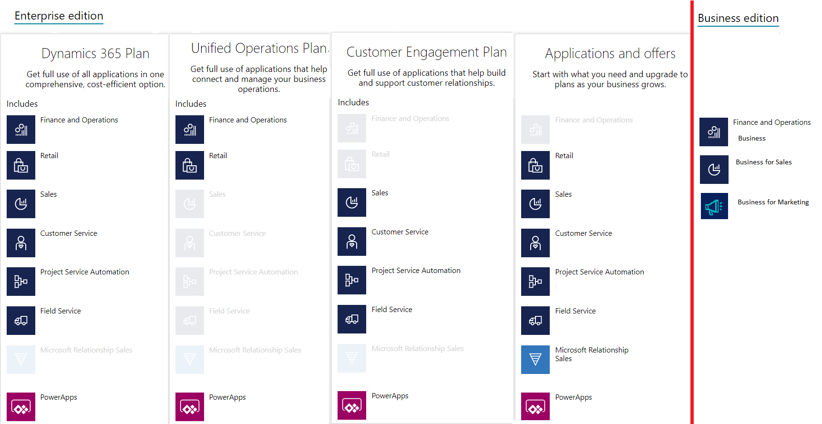This screenshot has height=424, width=822.
Task: Select the Dynamics 365 Plan title
Action: 95,53
